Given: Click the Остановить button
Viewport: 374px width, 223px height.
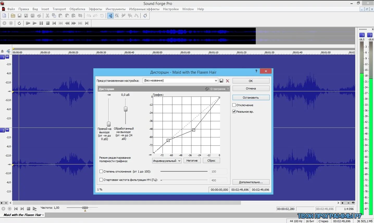Looking at the screenshot, I should [x=251, y=98].
